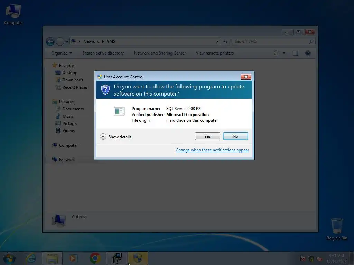Open Music library in navigation pane

(x=68, y=116)
